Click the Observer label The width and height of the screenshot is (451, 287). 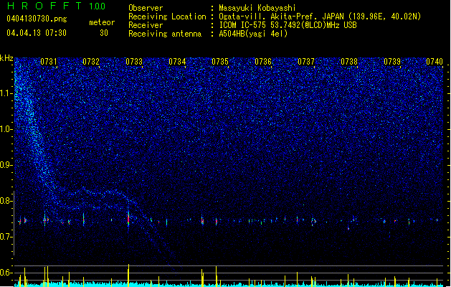pos(146,8)
